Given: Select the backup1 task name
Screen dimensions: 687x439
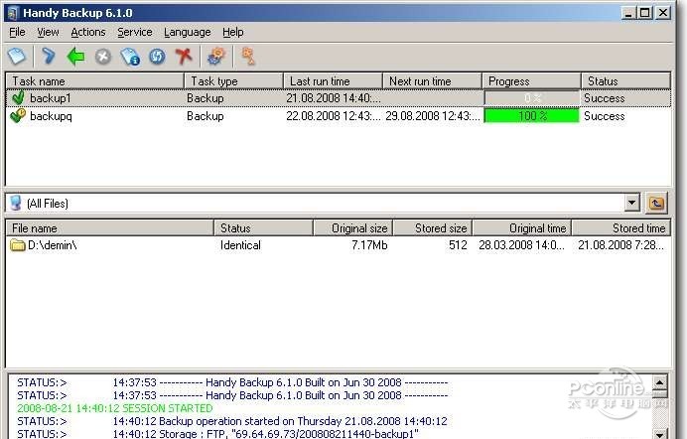Looking at the screenshot, I should click(50, 98).
